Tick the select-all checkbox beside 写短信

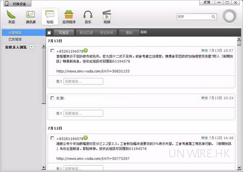tap(49, 33)
